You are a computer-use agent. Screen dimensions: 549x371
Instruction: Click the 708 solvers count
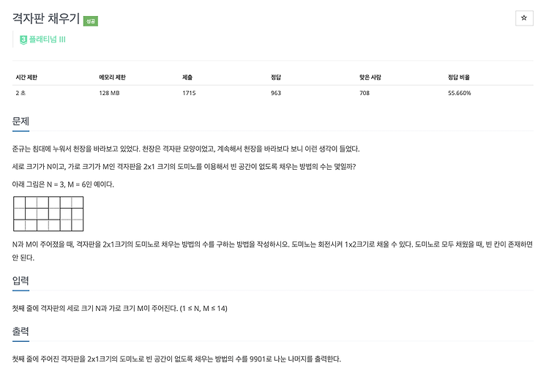tap(365, 93)
